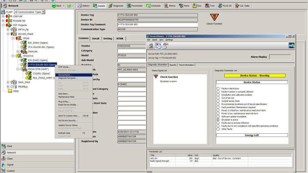Select the 'Out of service' radio button
This screenshot has width=308, height=173.
click(218, 98)
